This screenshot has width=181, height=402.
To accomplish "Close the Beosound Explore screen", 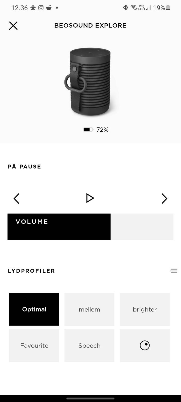I will 13,26.
